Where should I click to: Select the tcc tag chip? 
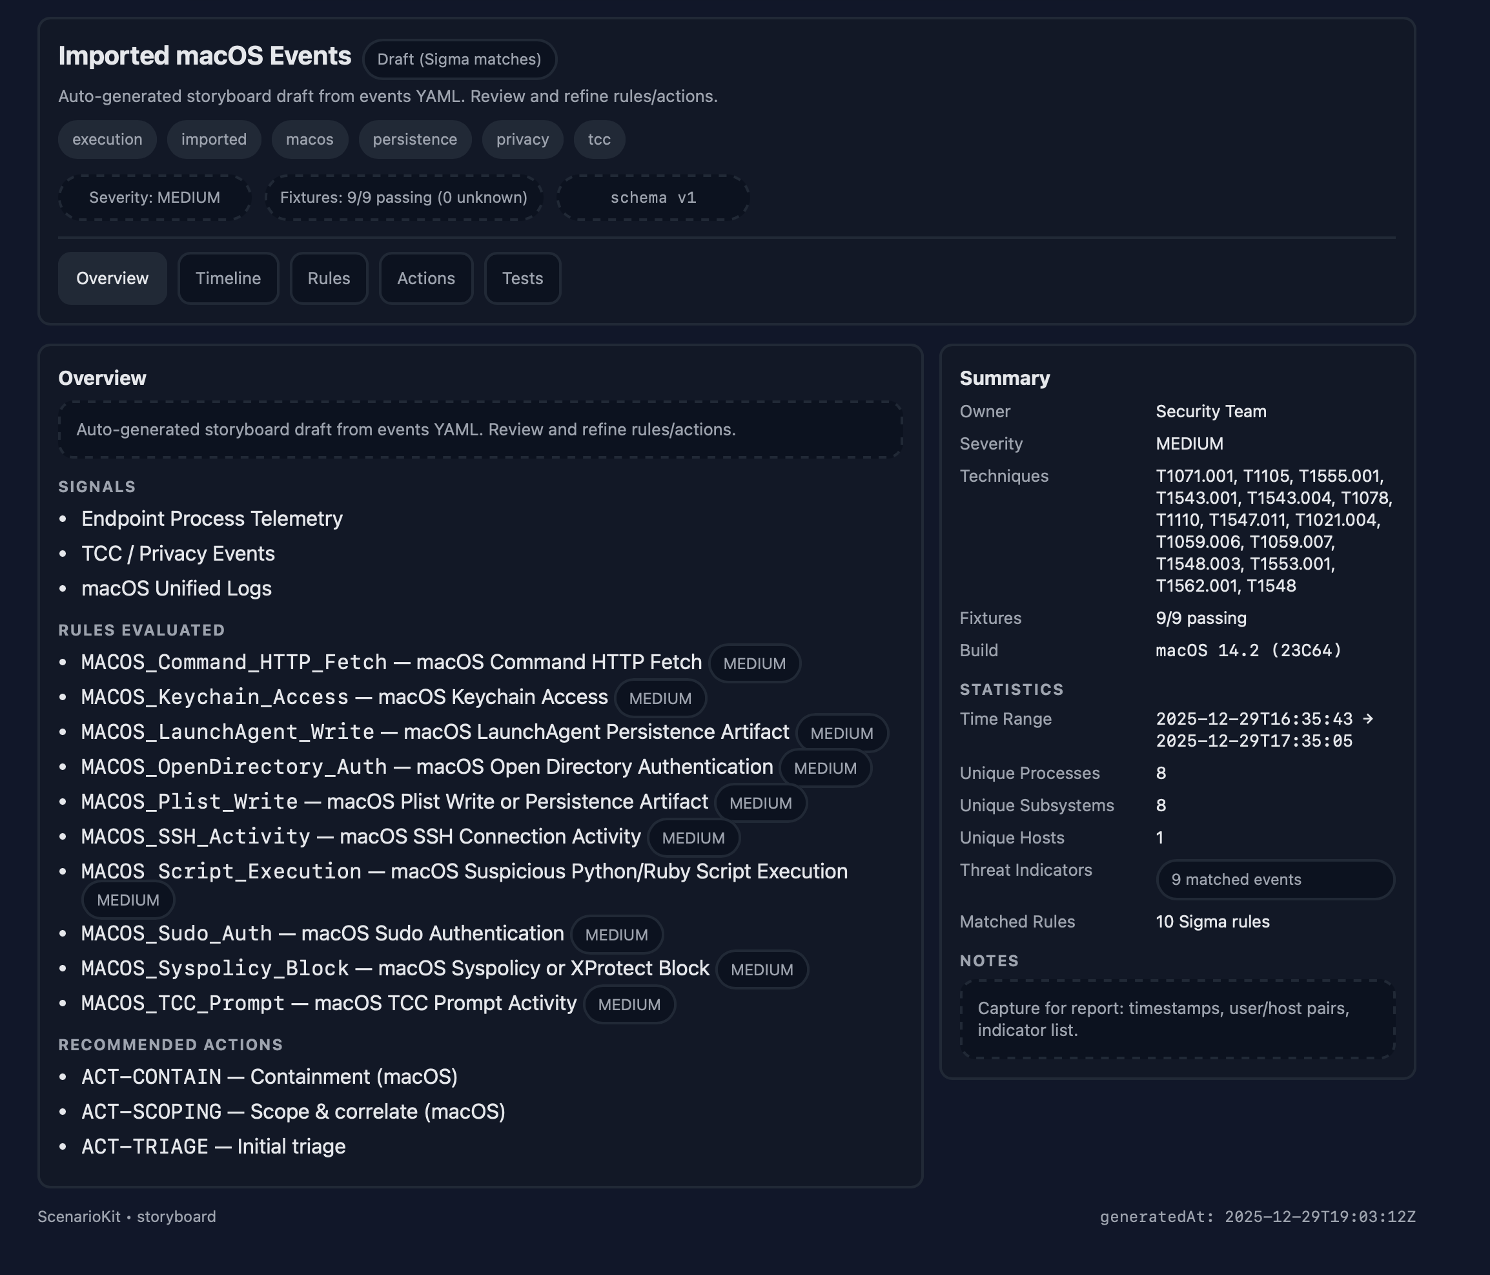[599, 140]
